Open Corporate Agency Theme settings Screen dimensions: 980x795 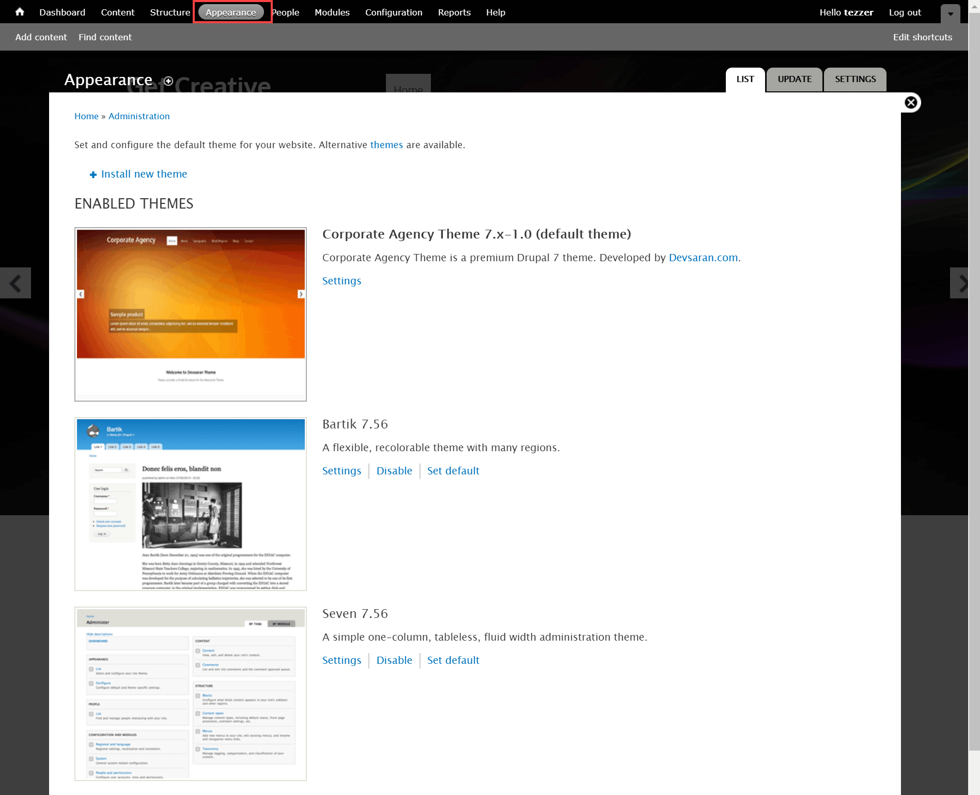pyautogui.click(x=341, y=281)
